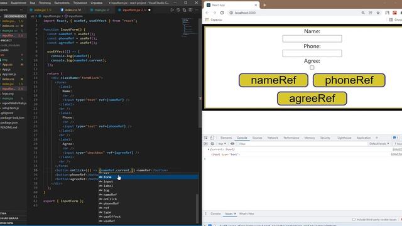This screenshot has height=226, width=402.
Task: Expand the src folder in Explorer
Action: click(x=3, y=55)
